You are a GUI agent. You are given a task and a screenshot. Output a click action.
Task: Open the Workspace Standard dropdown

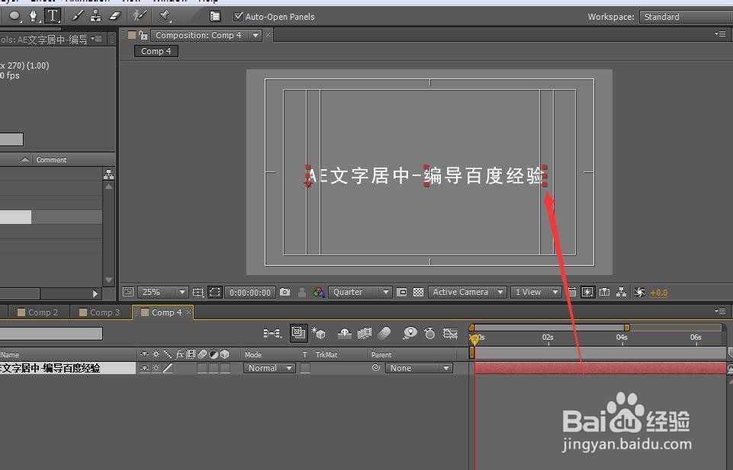coord(685,17)
